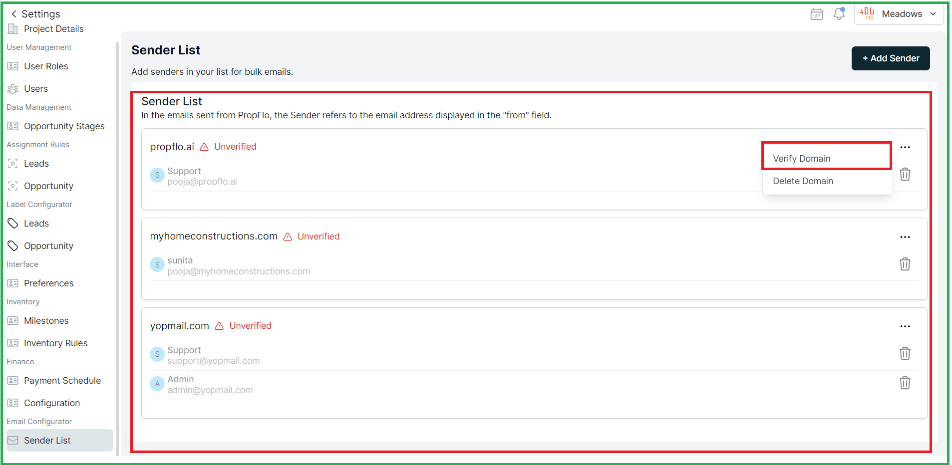Image resolution: width=952 pixels, height=465 pixels.
Task: Click the Inventory Rules card icon
Action: 13,343
